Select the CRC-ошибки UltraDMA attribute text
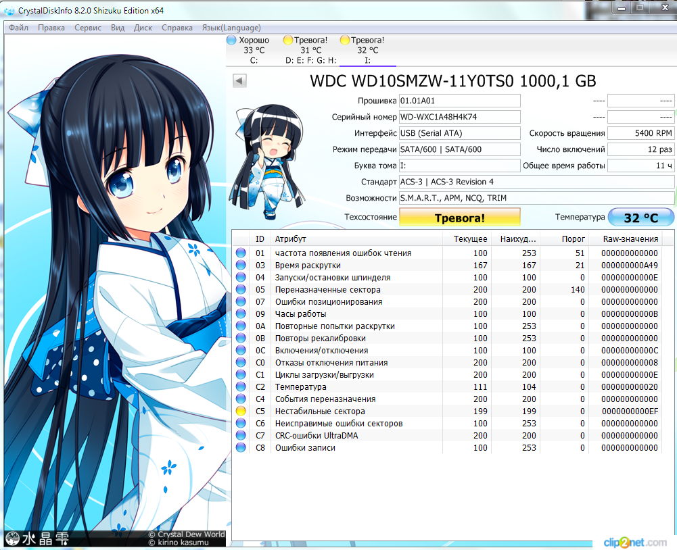Image resolution: width=677 pixels, height=550 pixels. pos(317,436)
